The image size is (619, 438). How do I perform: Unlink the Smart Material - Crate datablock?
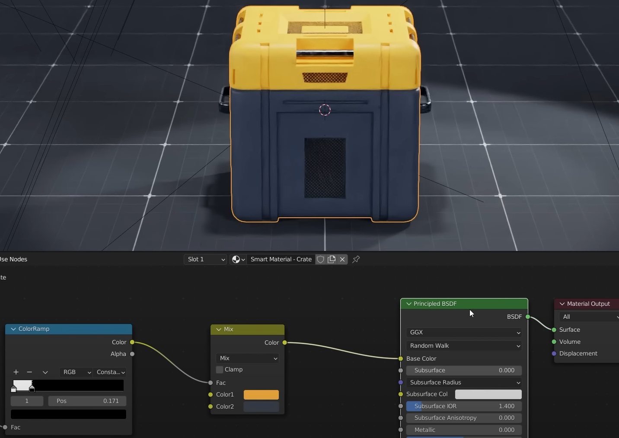coord(342,259)
